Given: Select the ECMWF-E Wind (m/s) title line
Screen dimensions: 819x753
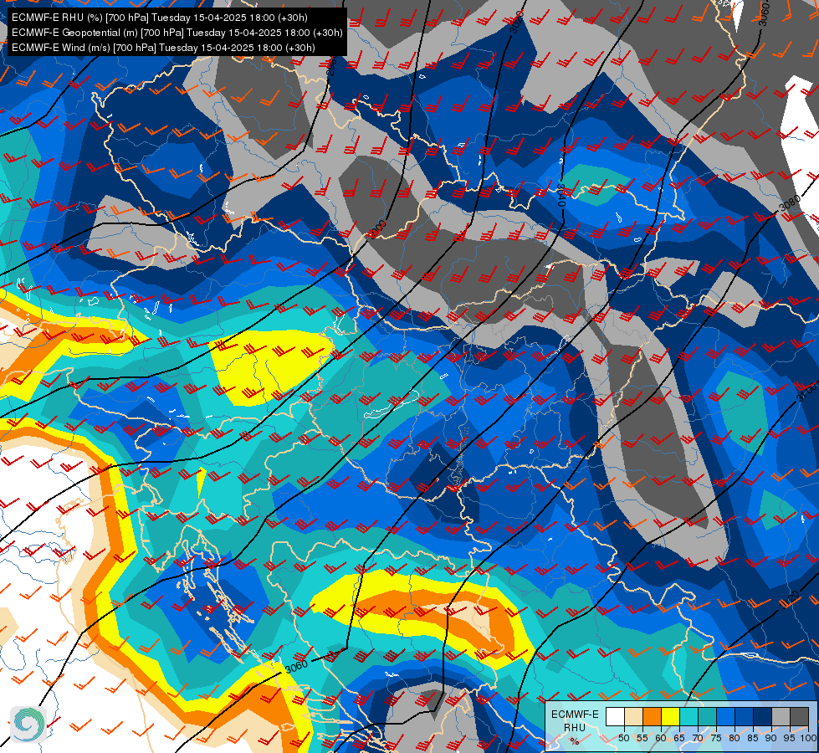Looking at the screenshot, I should click(163, 48).
